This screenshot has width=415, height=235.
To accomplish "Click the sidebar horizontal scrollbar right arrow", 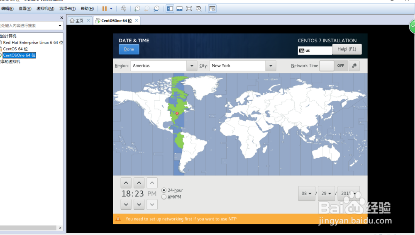I will tap(60, 228).
